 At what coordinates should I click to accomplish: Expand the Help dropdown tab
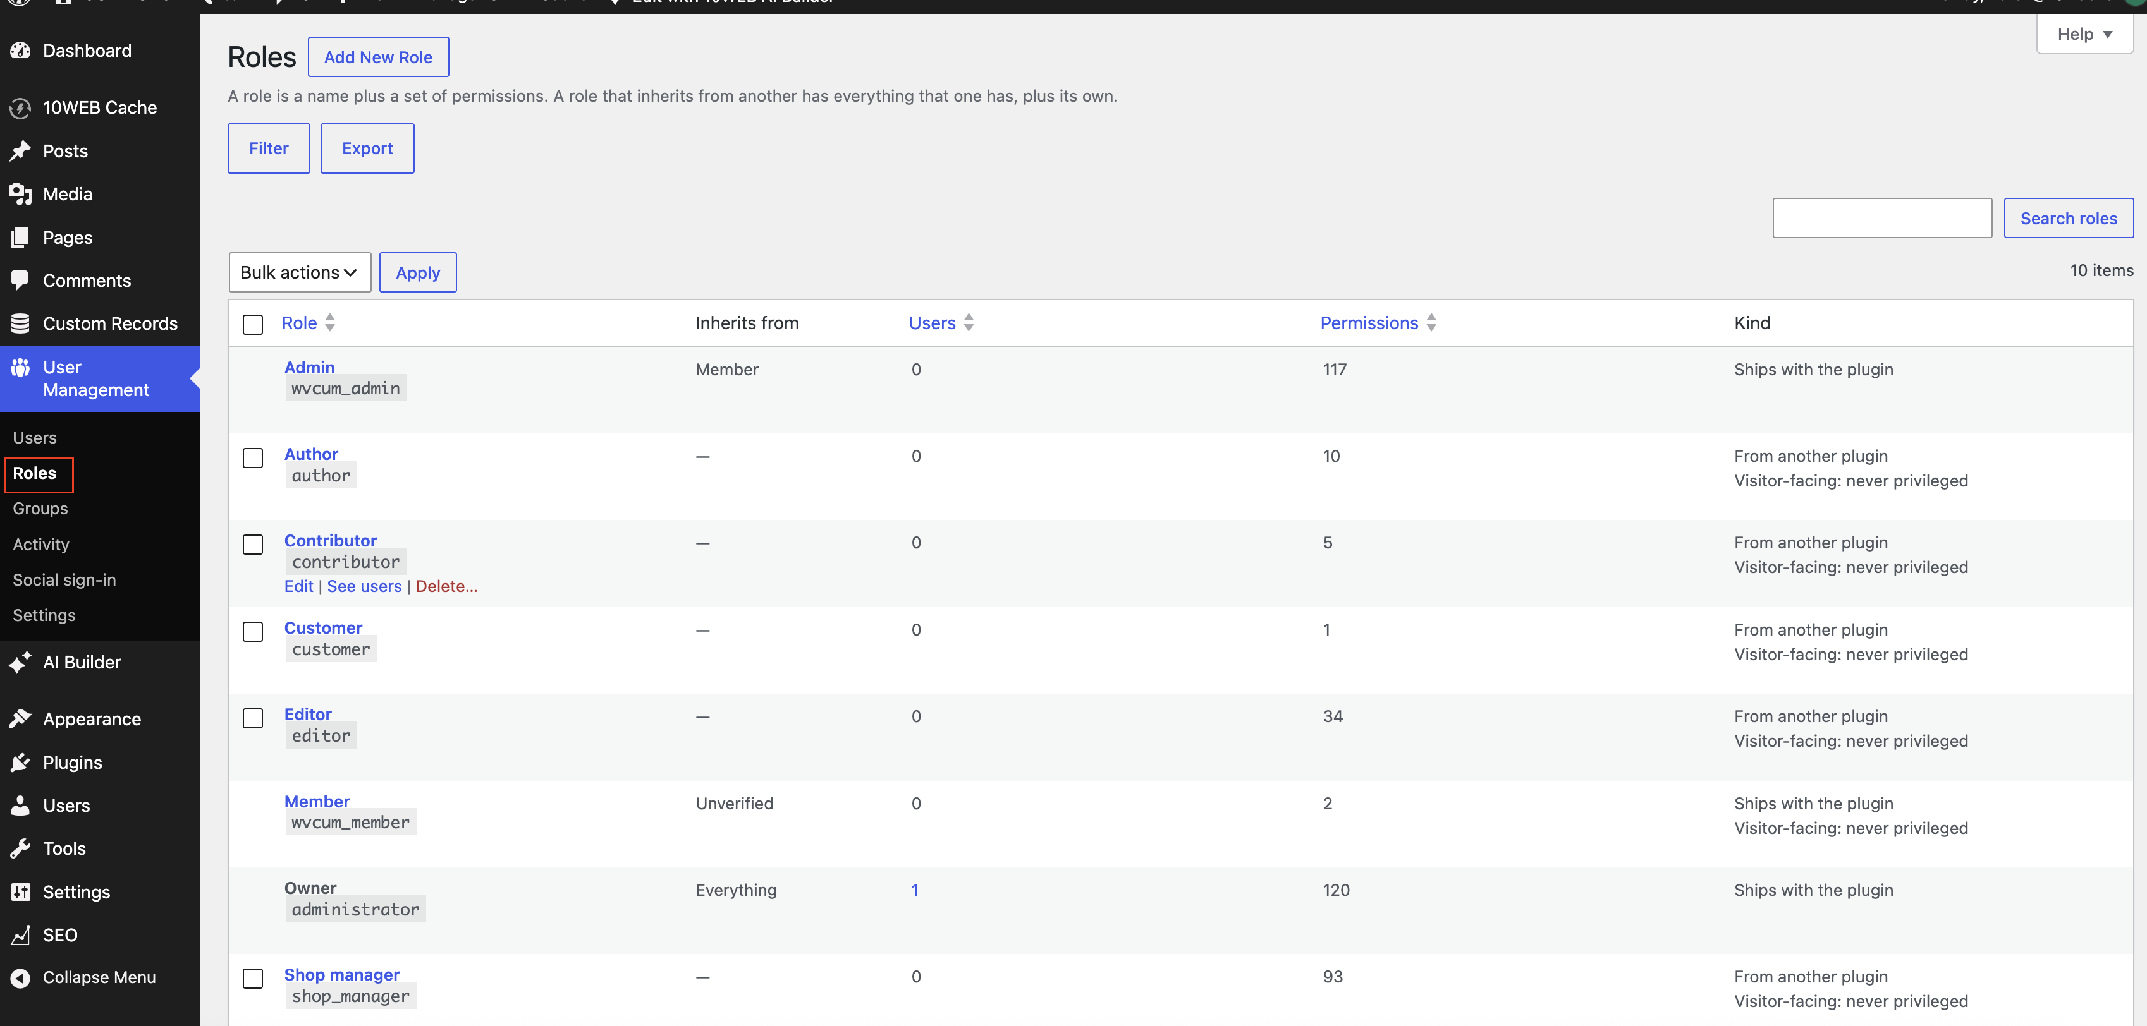(2084, 34)
